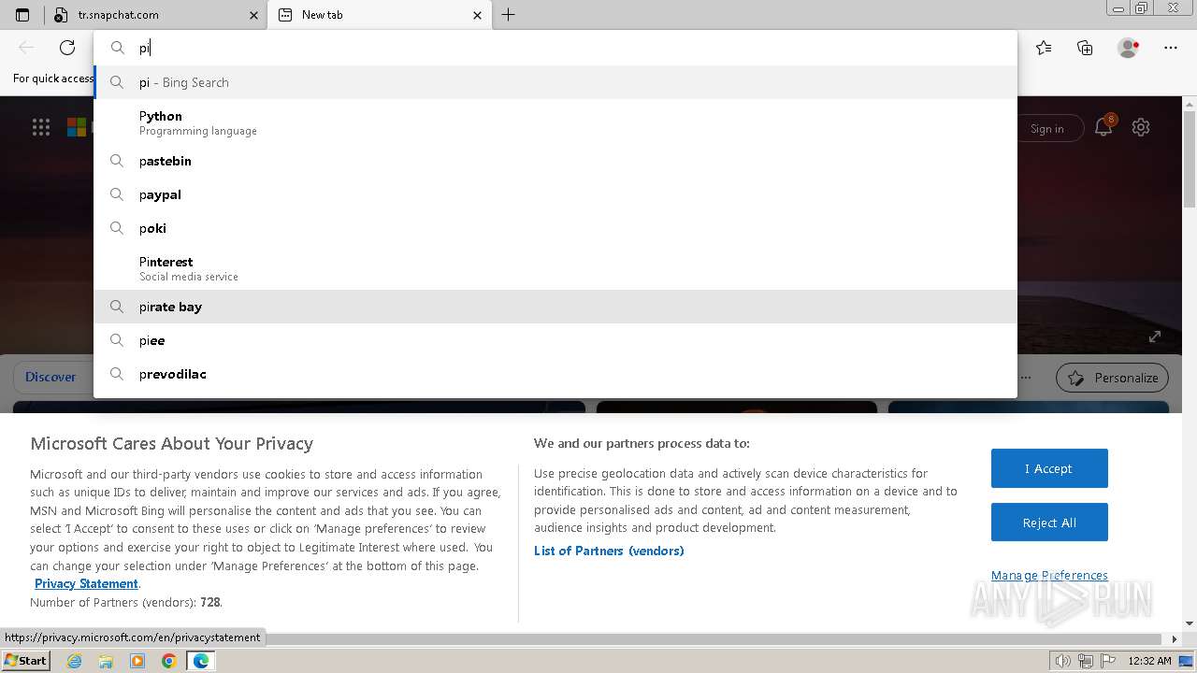
Task: Open the Privacy Statement link
Action: pos(86,583)
